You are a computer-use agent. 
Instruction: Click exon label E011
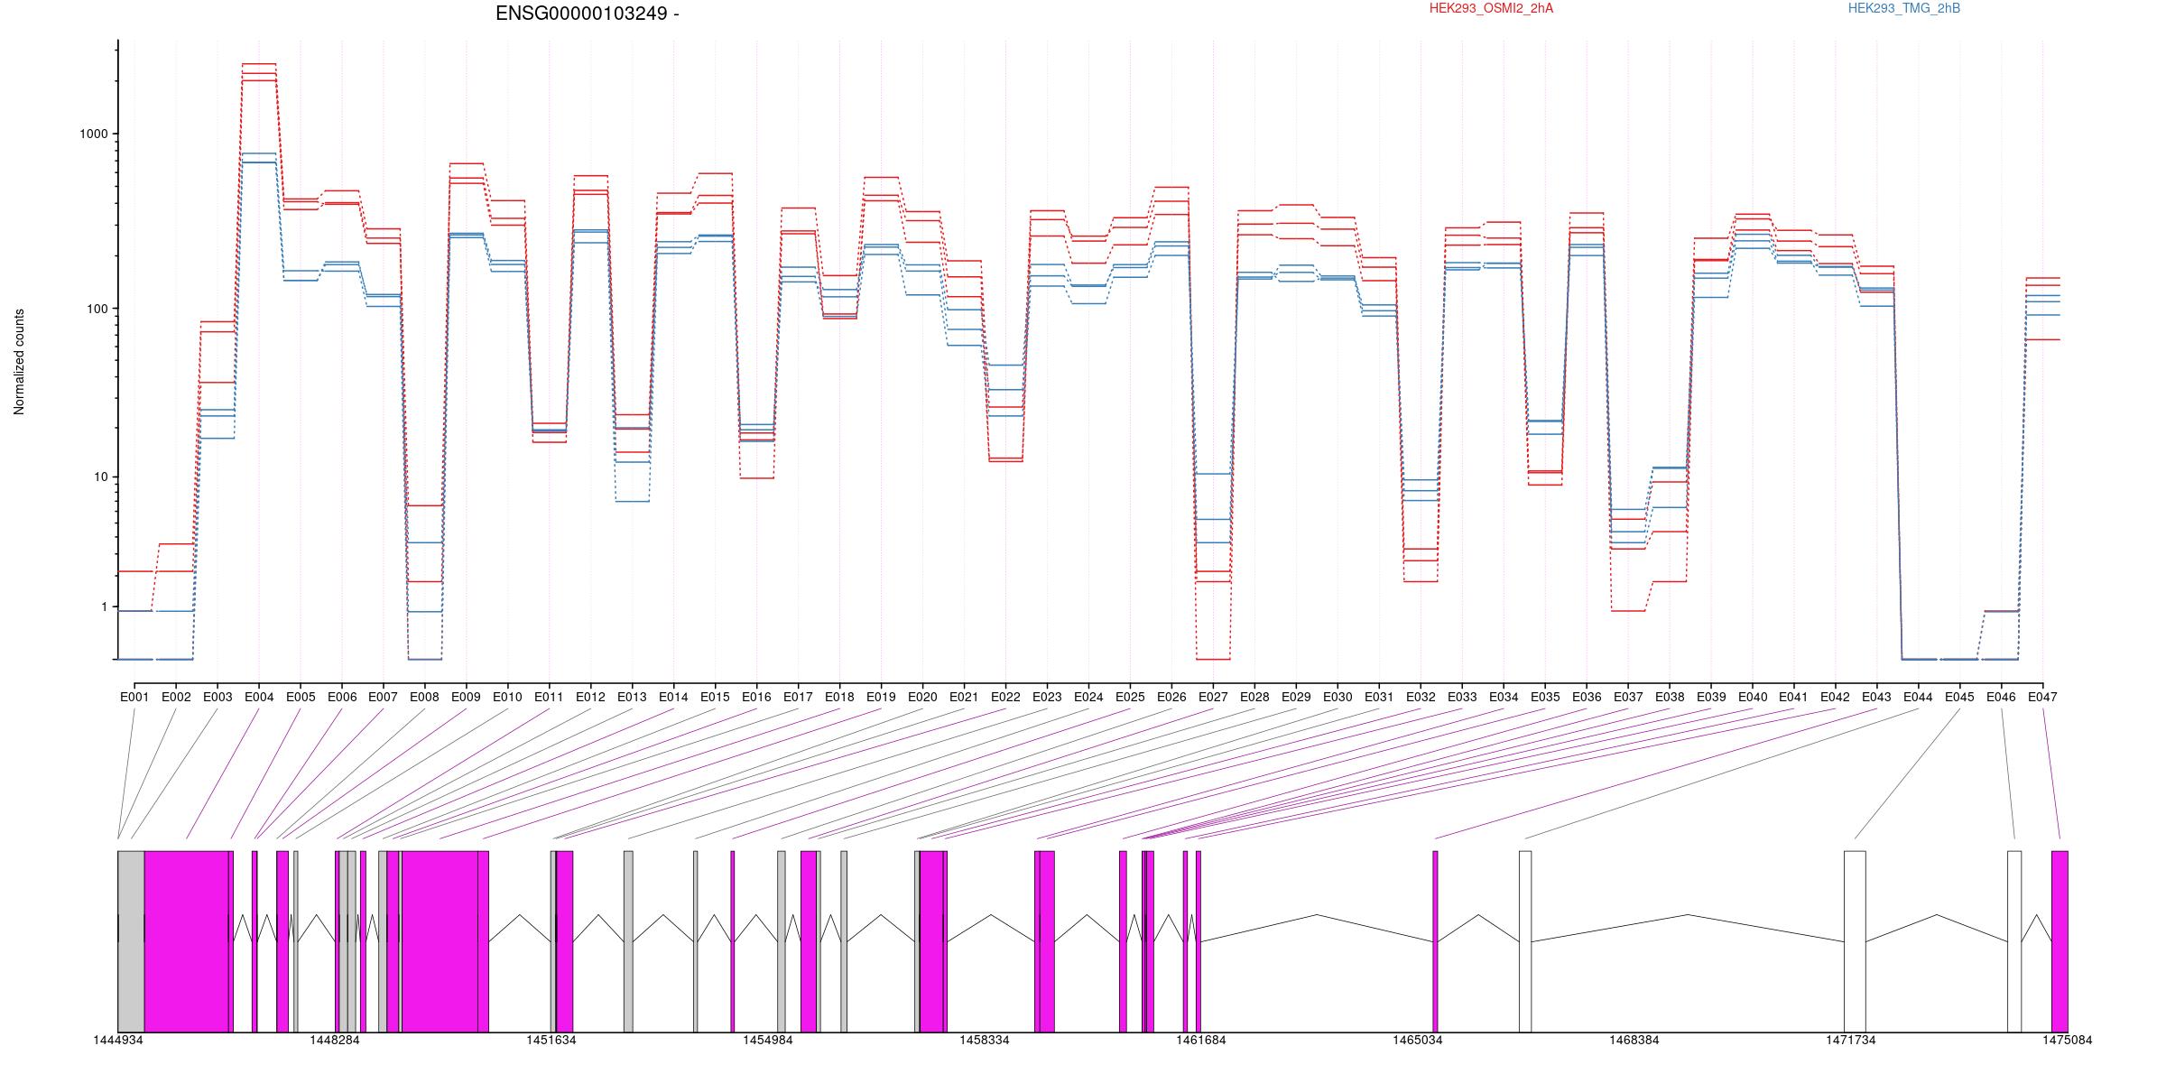[550, 697]
